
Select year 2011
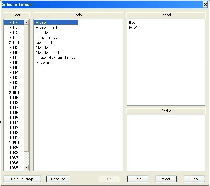click(x=14, y=37)
